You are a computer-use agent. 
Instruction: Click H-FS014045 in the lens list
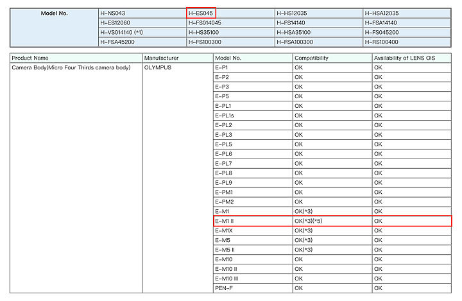[x=231, y=23]
